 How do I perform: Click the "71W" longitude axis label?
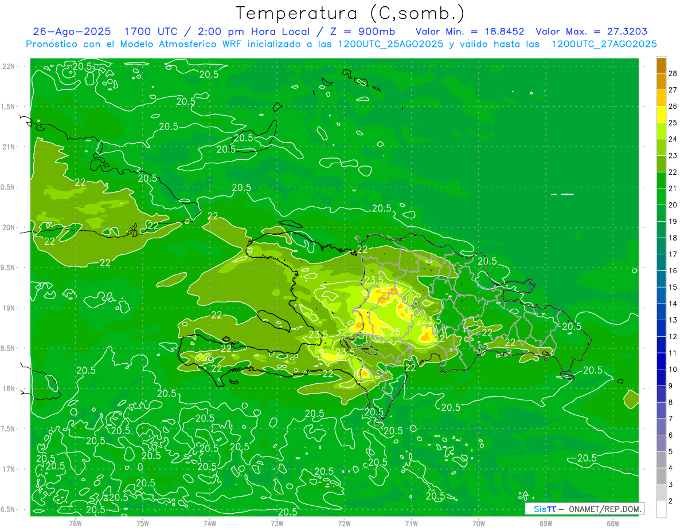pos(411,523)
